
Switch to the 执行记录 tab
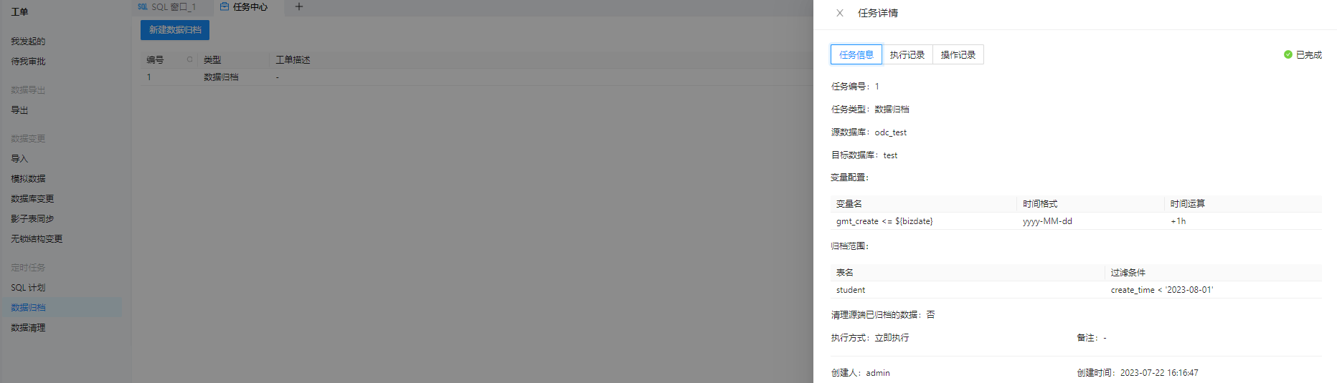[907, 54]
